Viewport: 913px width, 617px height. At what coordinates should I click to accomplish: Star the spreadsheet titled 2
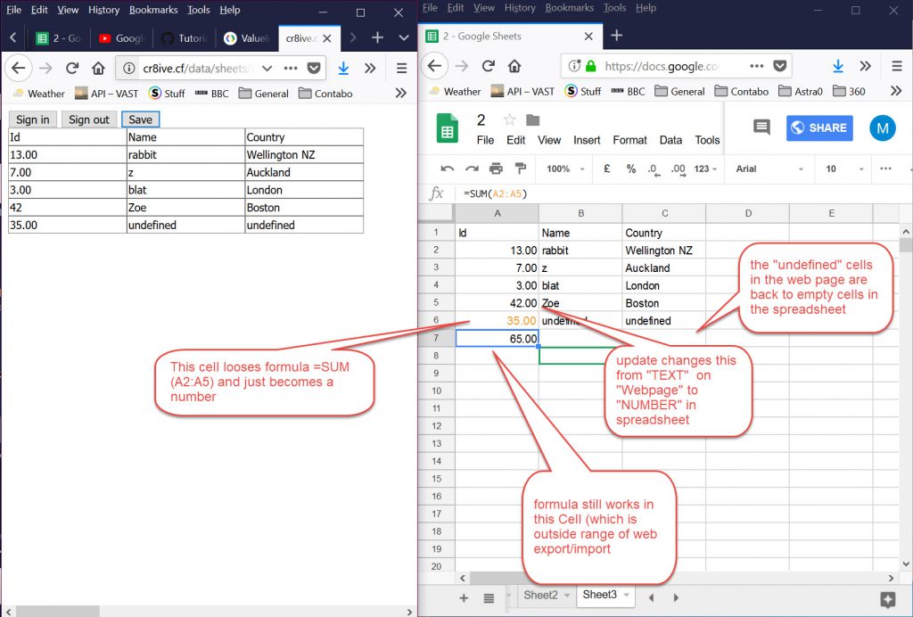click(510, 120)
